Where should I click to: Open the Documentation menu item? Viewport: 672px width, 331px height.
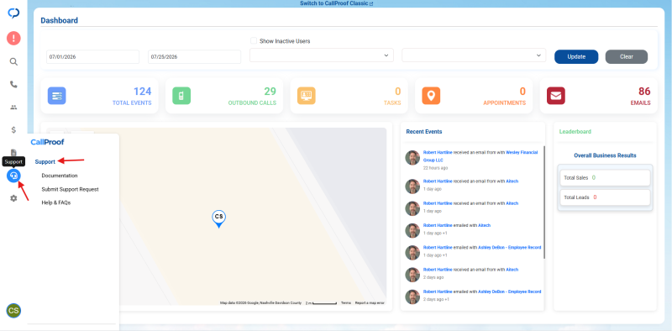60,176
